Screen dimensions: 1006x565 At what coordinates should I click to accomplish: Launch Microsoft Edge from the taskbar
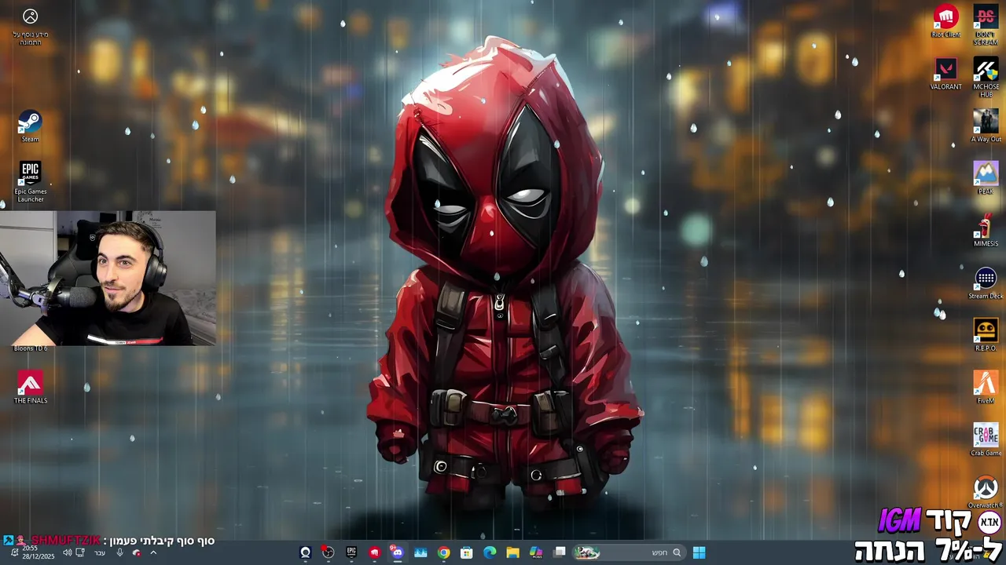[x=490, y=552]
